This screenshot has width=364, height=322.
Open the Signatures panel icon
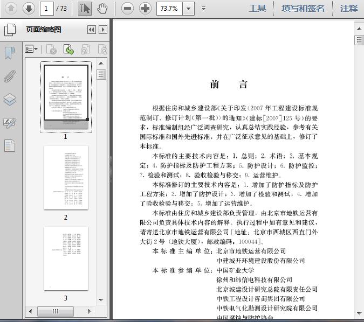[10, 123]
